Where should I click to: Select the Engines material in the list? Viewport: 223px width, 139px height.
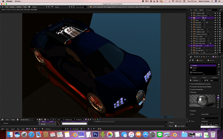(196, 68)
